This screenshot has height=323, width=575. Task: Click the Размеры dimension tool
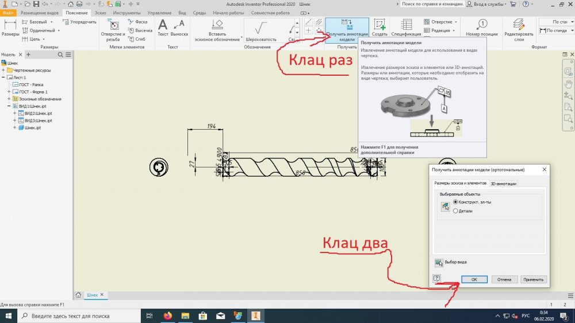(10, 28)
